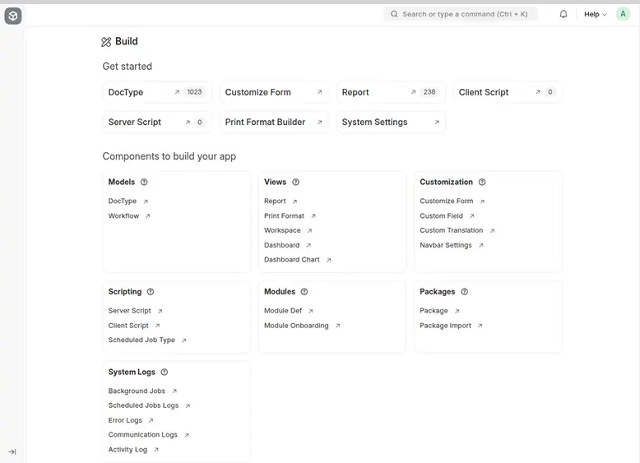The width and height of the screenshot is (640, 463).
Task: Click arrow icon on System Settings card
Action: (x=437, y=123)
